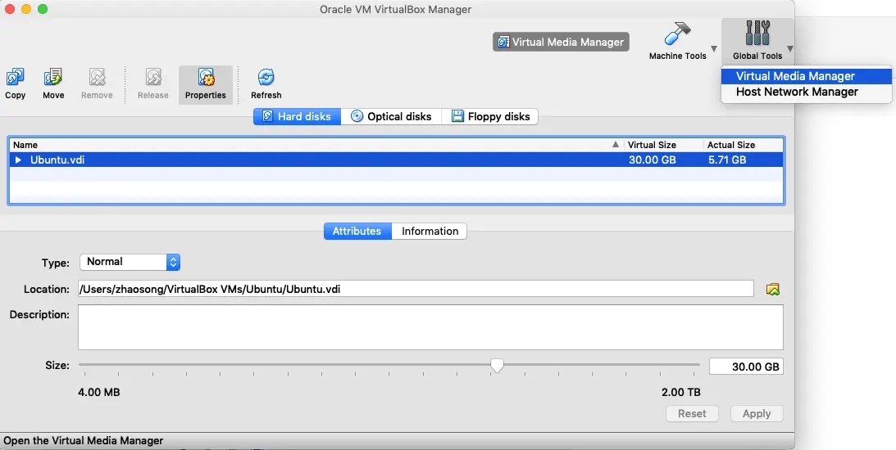Screen dimensions: 896x450
Task: Click the Virtual Media Manager header button
Action: pyautogui.click(x=561, y=42)
